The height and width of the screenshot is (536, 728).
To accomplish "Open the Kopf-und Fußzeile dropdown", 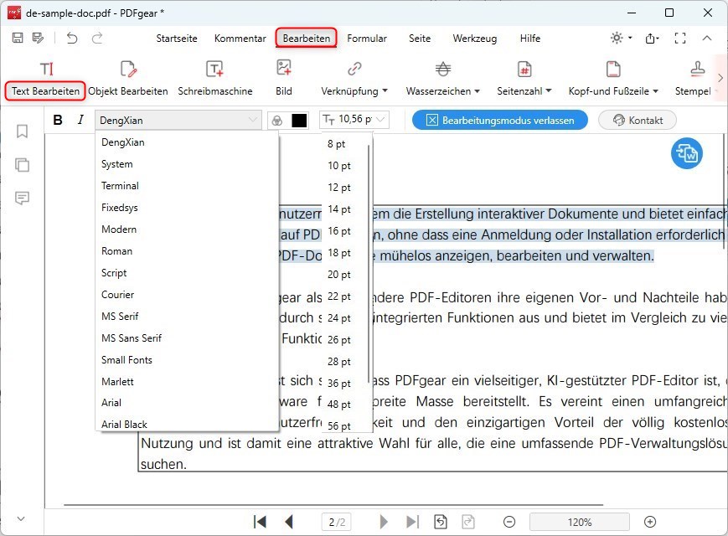I will click(x=613, y=80).
